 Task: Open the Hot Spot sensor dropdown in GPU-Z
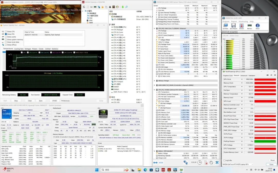click(242, 90)
